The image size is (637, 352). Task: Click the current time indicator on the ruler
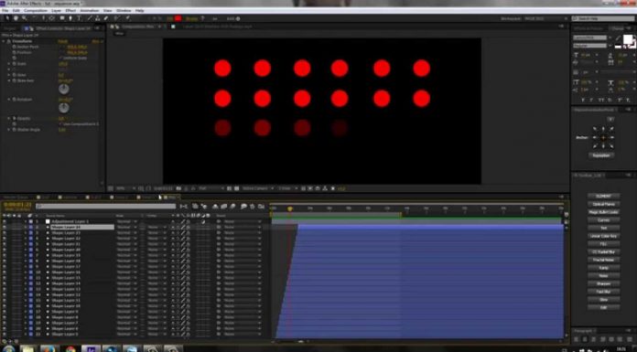click(289, 208)
